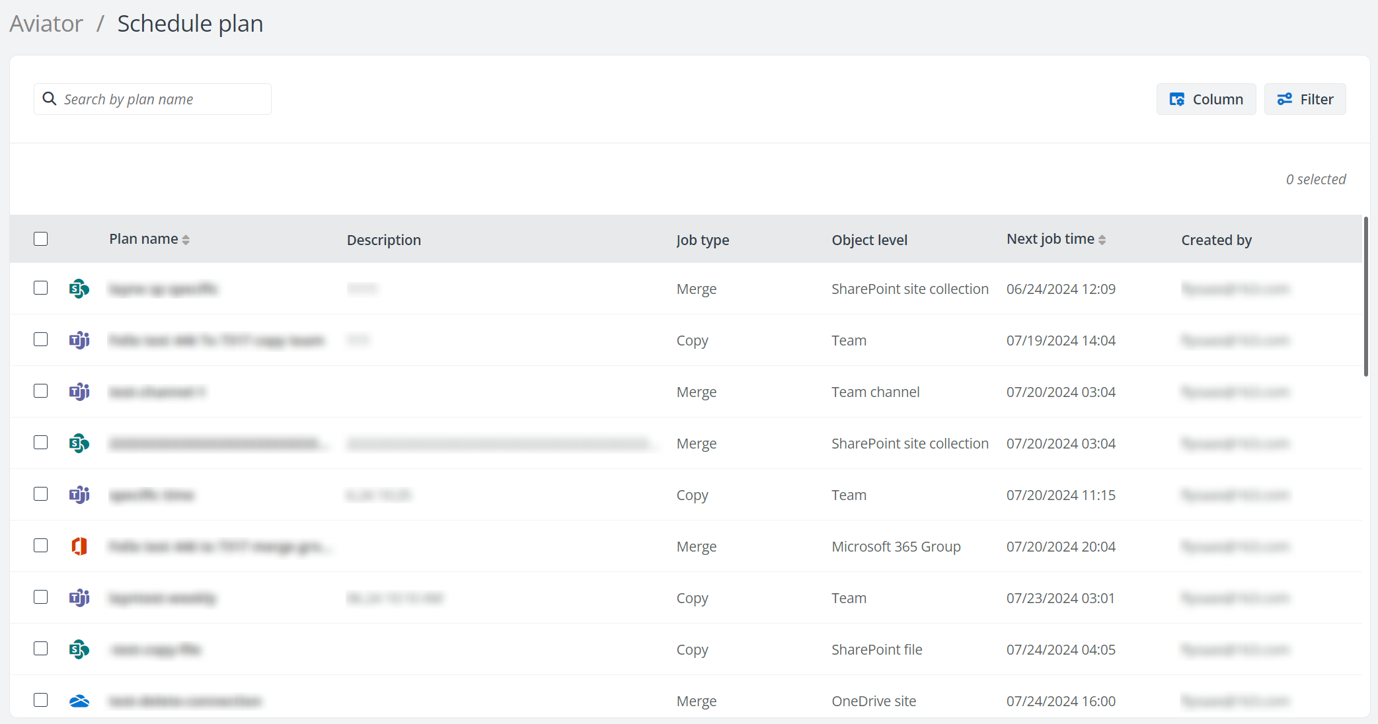Sort by Next job time arrows
1378x724 pixels.
[1102, 240]
